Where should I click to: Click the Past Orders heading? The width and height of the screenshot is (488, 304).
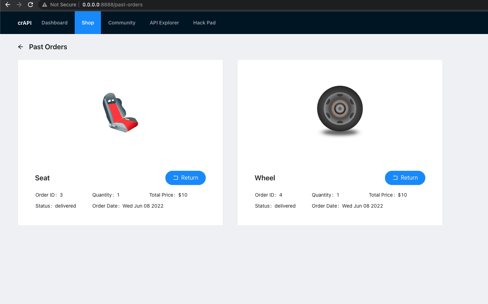tap(48, 47)
